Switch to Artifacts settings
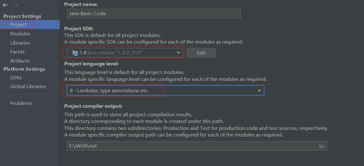Screen dimensions: 364x166 [20, 61]
